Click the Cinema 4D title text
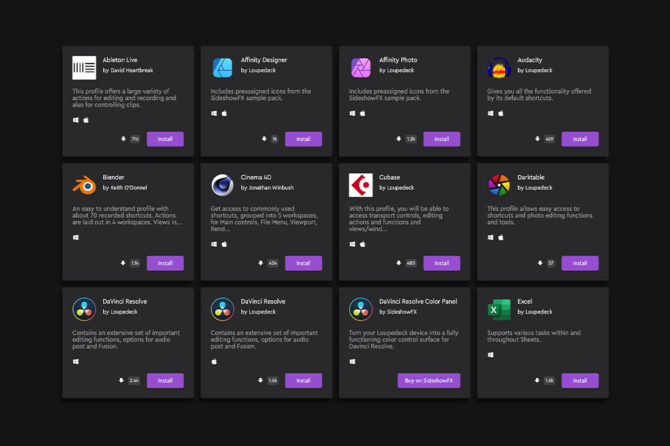The height and width of the screenshot is (446, 670). pyautogui.click(x=256, y=177)
